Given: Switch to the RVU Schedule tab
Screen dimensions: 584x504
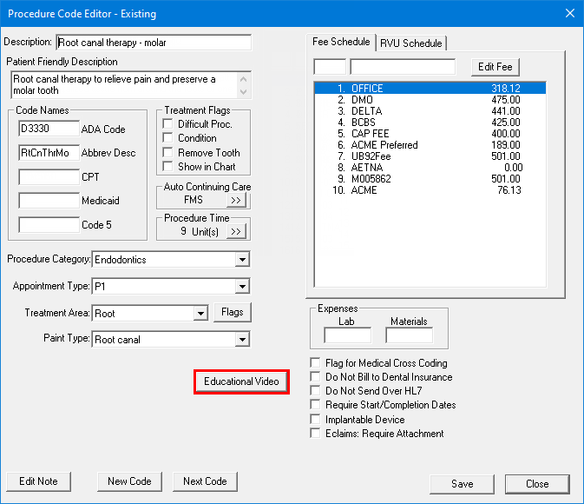Looking at the screenshot, I should coord(410,43).
